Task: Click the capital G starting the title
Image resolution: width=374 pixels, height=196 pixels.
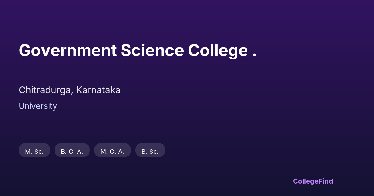Action: point(25,50)
